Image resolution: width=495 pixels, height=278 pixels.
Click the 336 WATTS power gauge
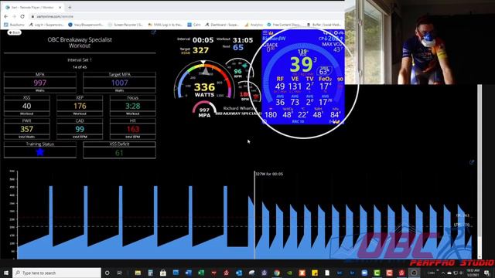204,80
